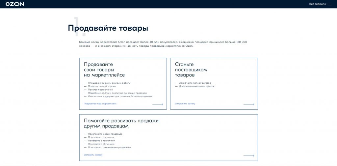Screen dimensions: 337x166
Task: Click the arrow in the supplier card
Action: 249,104
